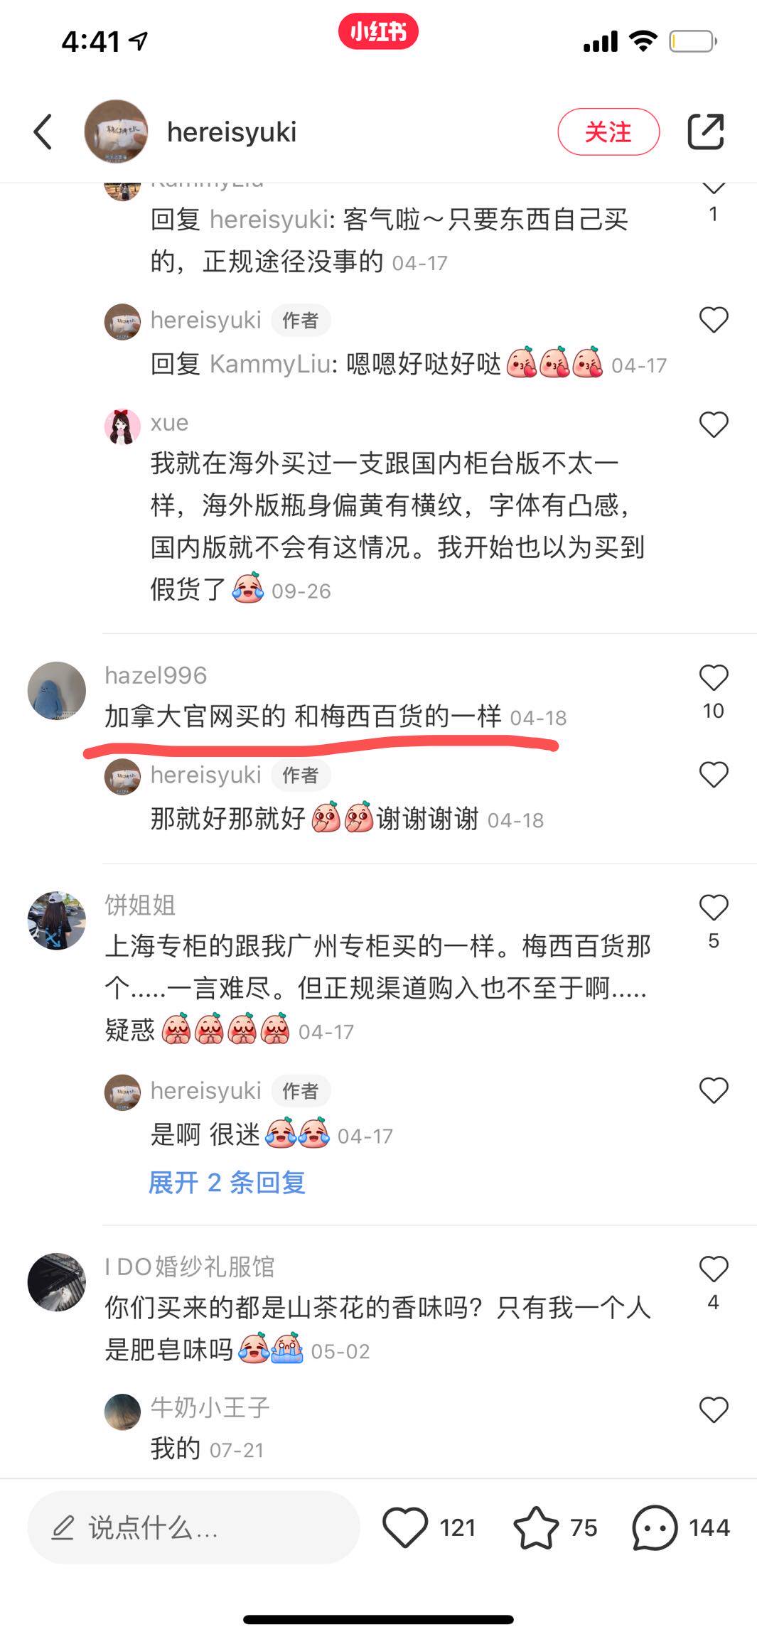Expand 展开 2 条回复 replies
Image resolution: width=757 pixels, height=1639 pixels.
click(227, 1183)
